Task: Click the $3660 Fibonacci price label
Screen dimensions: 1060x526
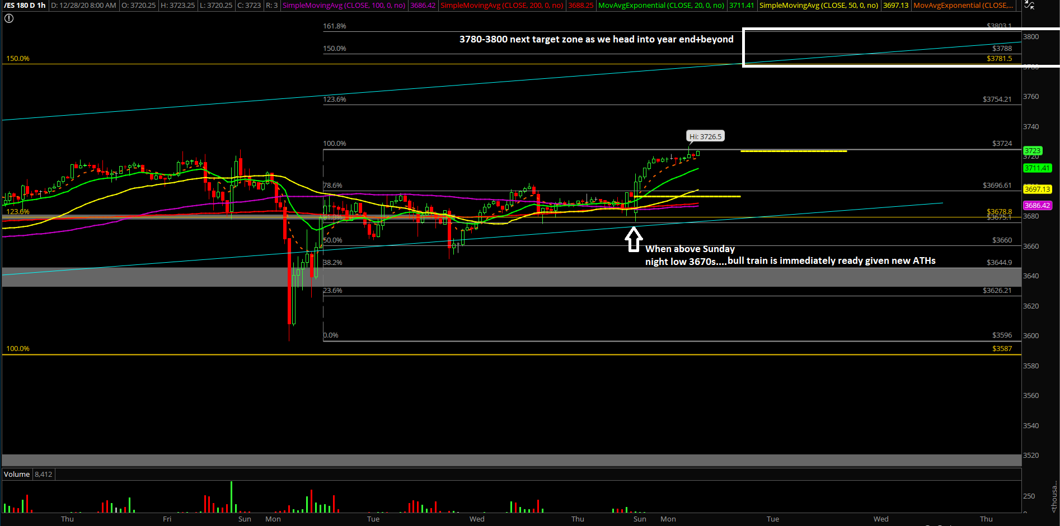Action: (1002, 240)
